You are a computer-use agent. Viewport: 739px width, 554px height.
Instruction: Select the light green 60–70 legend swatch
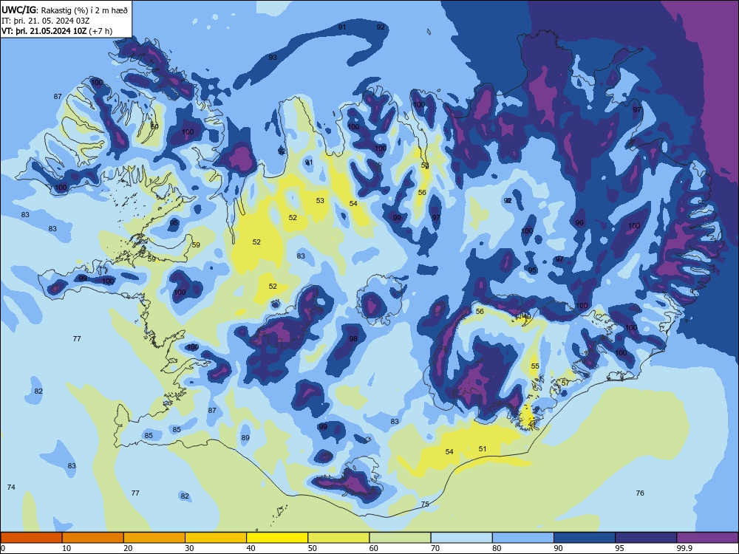(400, 538)
